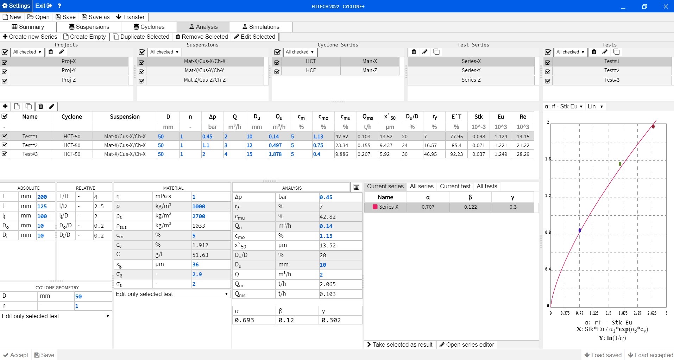674x360 pixels.
Task: Click the Open file toolbar button
Action: click(x=38, y=17)
